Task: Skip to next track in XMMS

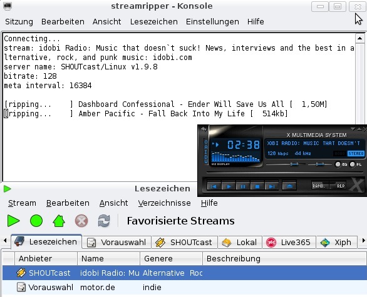Action: 272,186
